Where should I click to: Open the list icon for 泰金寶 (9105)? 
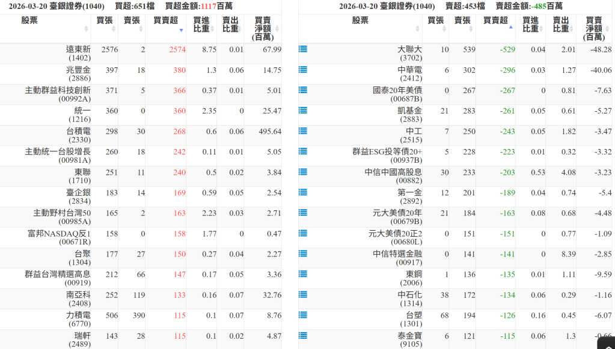(303, 335)
